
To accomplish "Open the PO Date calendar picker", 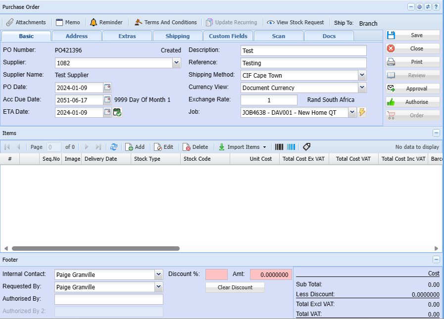I will [x=107, y=88].
